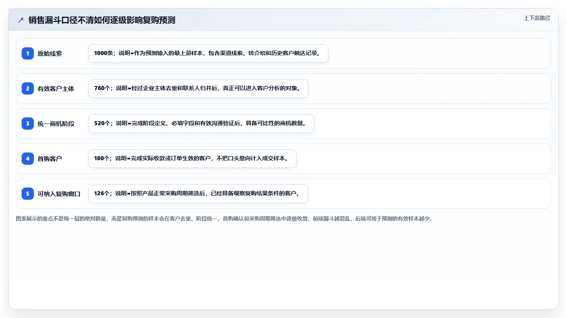Click the title 销售漏斗口径不清如何逐级影响复购预测
The width and height of the screenshot is (567, 318).
pos(102,20)
